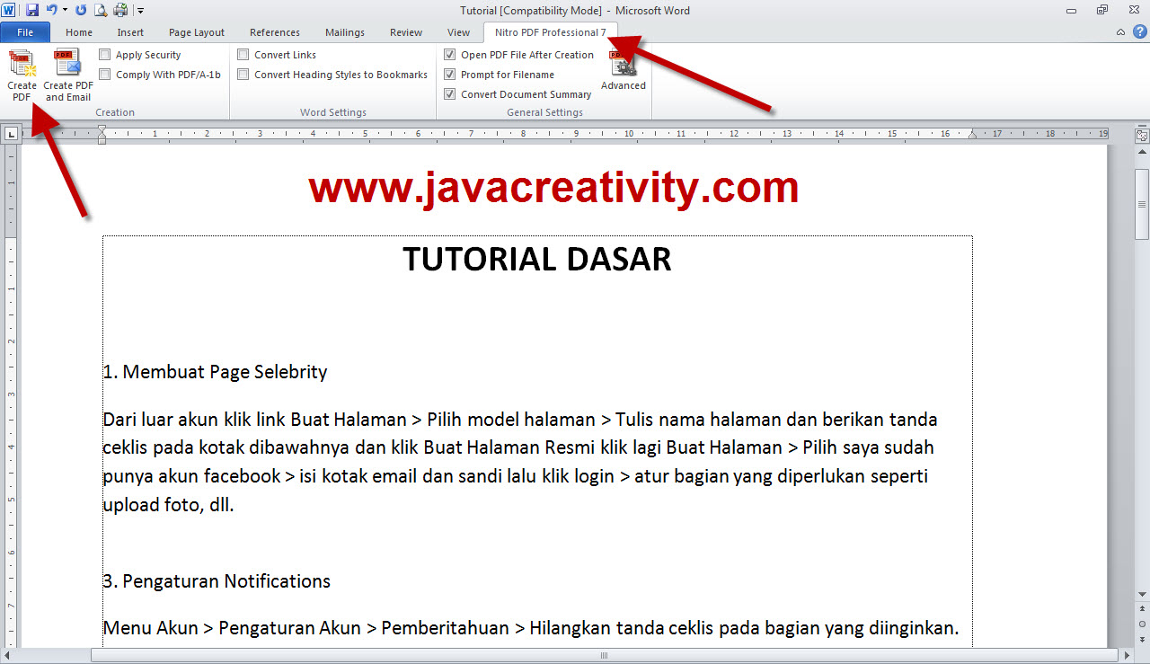This screenshot has width=1150, height=664.
Task: Click the vertical scrollbar down arrow
Action: click(x=1142, y=594)
